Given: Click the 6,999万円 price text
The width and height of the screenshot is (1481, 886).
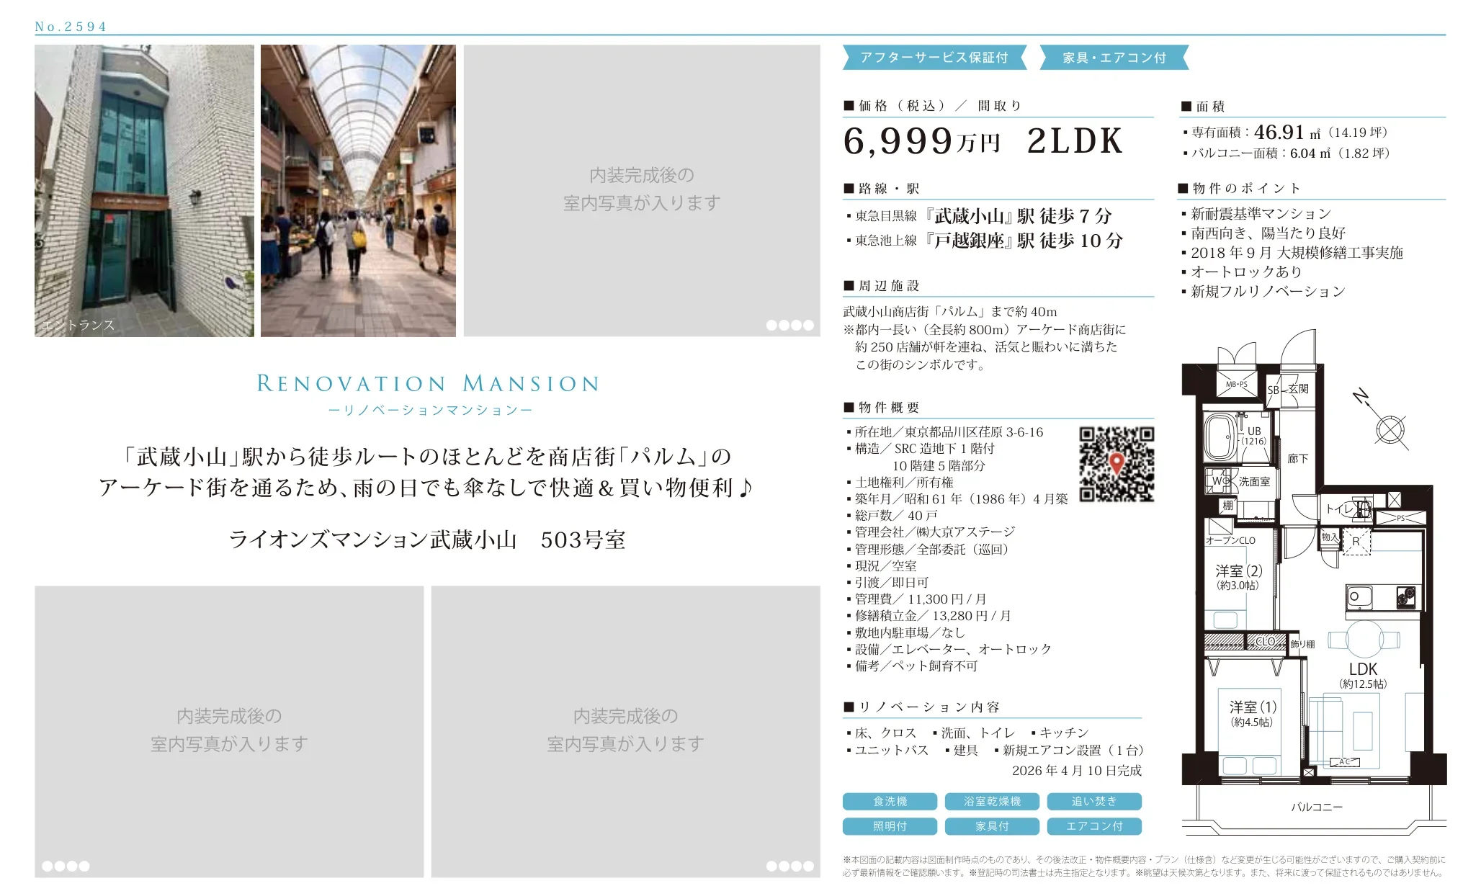Looking at the screenshot, I should (921, 141).
